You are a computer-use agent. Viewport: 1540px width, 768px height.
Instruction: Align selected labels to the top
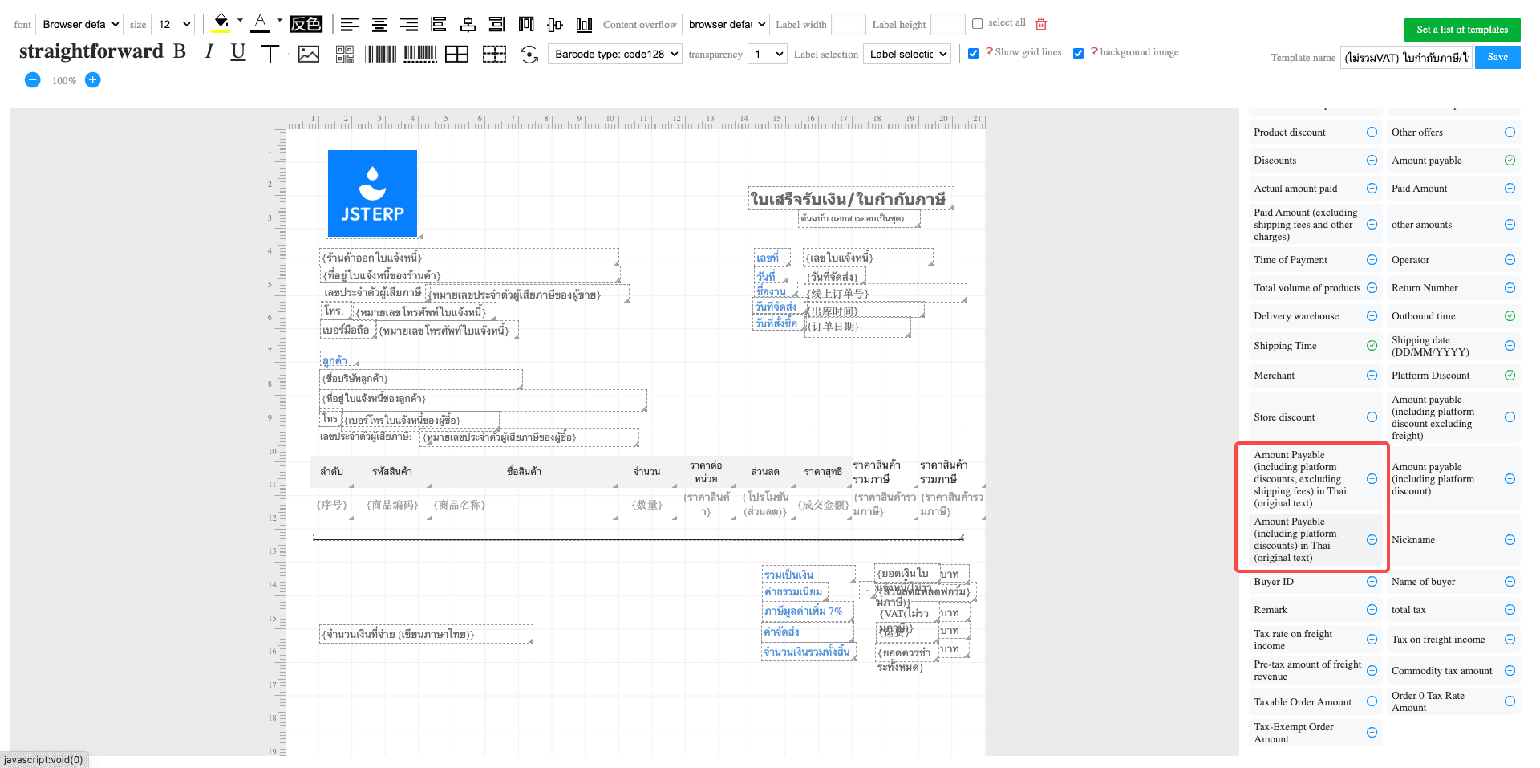click(526, 24)
